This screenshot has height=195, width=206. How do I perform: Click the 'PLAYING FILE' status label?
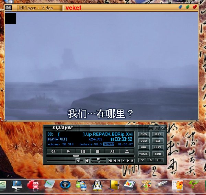(57, 139)
